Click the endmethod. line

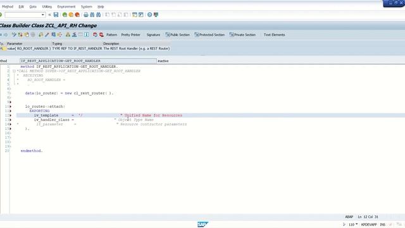[x=32, y=151]
